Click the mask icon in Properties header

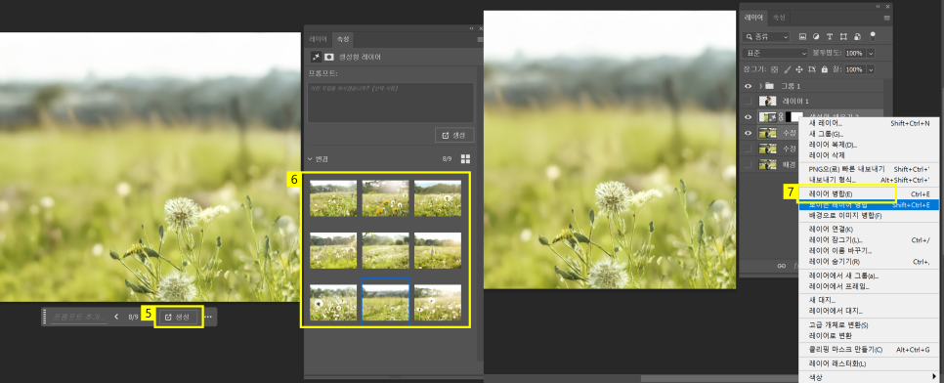pos(329,57)
